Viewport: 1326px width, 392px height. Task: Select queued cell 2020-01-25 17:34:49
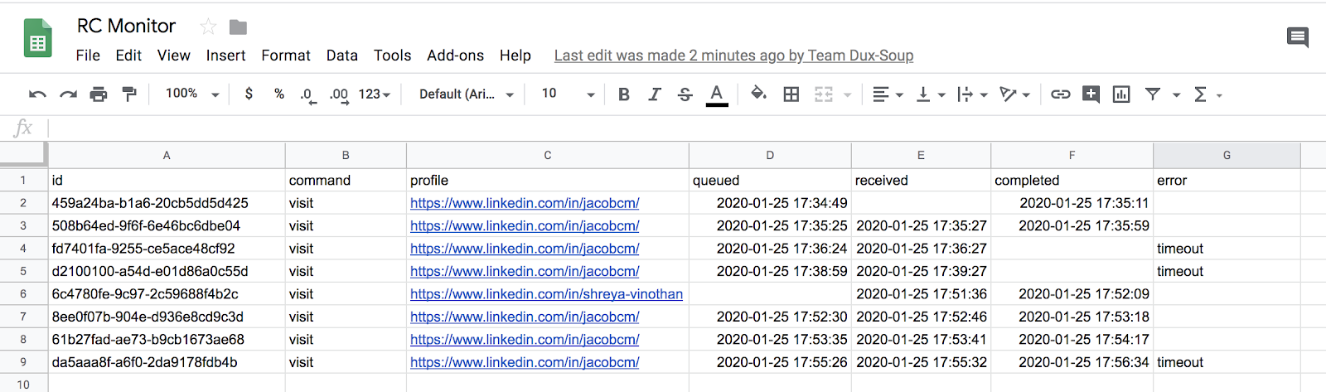tap(770, 203)
